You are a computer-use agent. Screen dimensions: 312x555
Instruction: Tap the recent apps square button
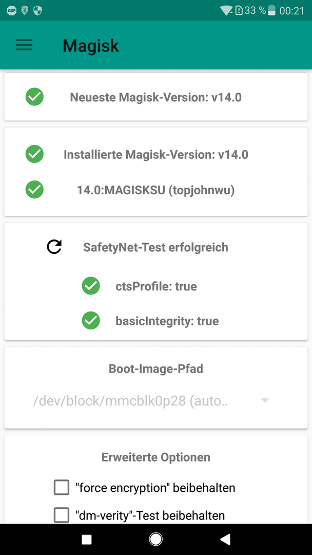[x=87, y=539]
